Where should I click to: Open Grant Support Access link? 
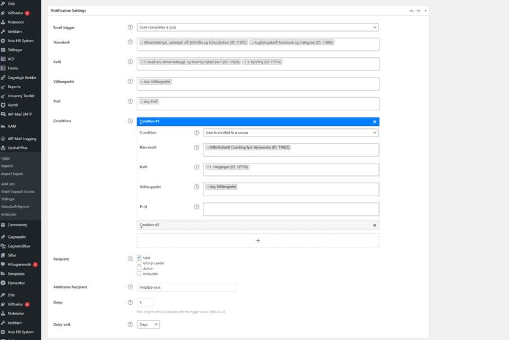[x=18, y=191]
